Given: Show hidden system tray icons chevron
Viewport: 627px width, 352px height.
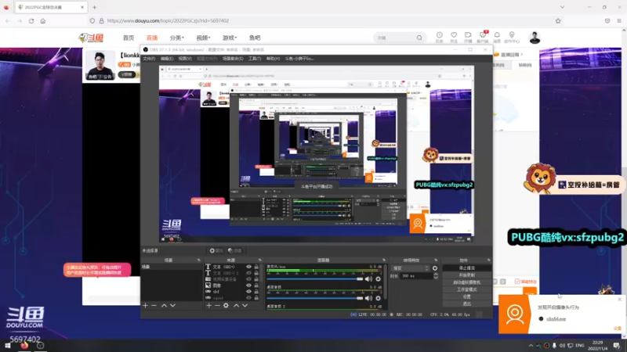Looking at the screenshot, I should coord(531,346).
